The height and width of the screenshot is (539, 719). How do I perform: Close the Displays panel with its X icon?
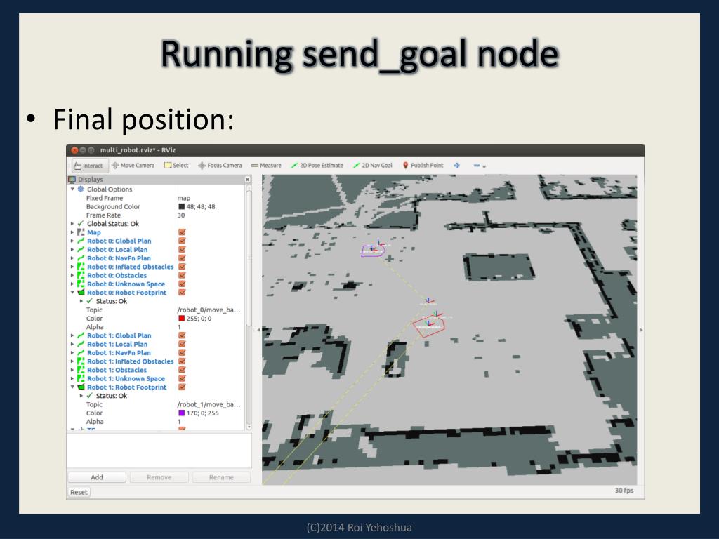pos(248,180)
